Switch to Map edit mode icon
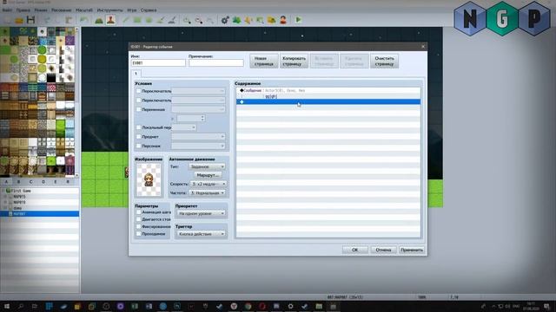This screenshot has width=556, height=312. tap(99, 20)
